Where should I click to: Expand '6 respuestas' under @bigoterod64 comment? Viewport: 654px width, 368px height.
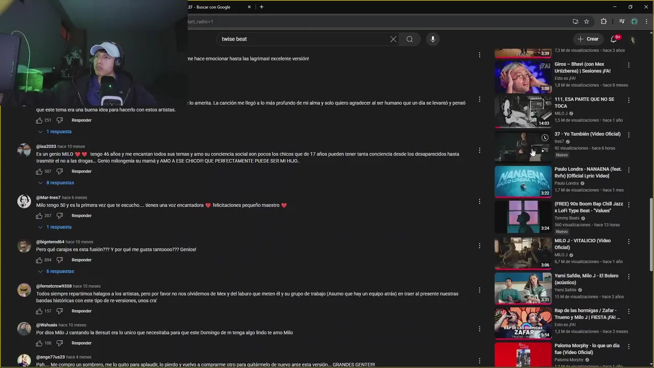tap(56, 271)
